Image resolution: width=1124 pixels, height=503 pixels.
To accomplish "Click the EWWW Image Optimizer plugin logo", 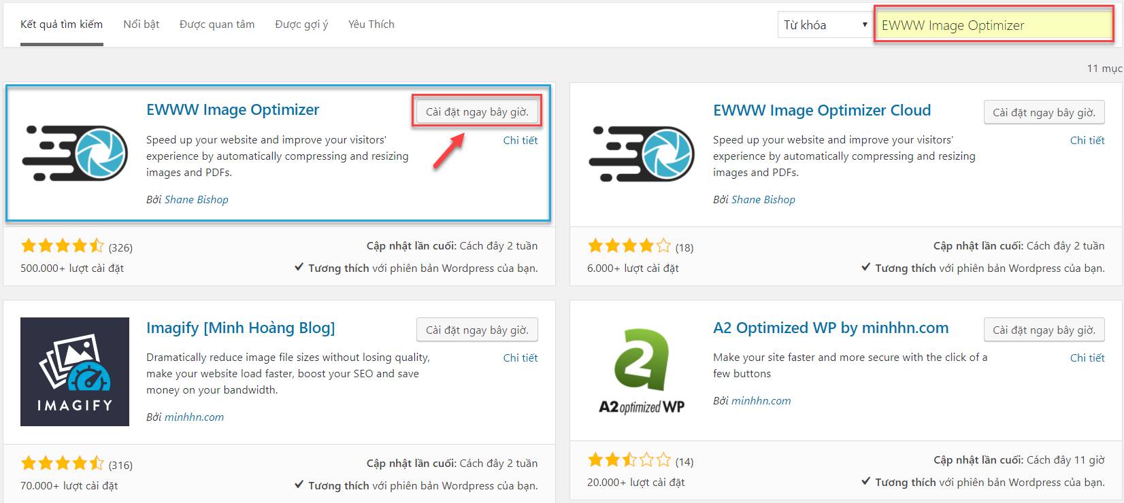I will tap(75, 153).
